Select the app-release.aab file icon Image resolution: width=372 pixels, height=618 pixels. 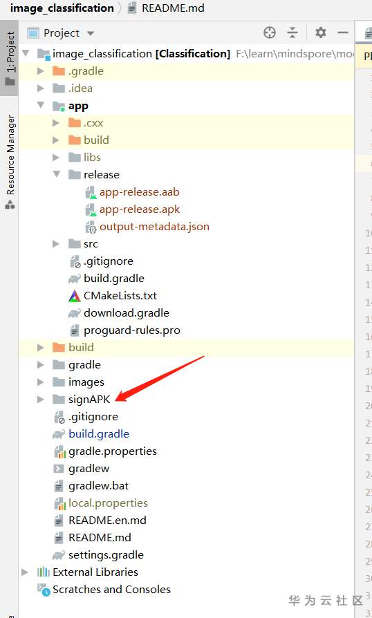pyautogui.click(x=91, y=192)
